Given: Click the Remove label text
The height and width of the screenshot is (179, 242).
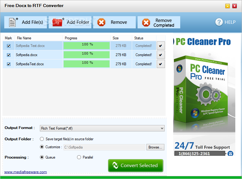Looking at the screenshot, I should click(x=119, y=22).
